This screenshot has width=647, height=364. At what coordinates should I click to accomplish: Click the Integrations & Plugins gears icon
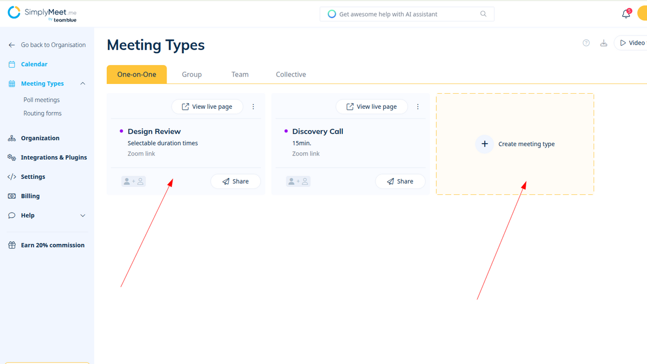pyautogui.click(x=12, y=158)
